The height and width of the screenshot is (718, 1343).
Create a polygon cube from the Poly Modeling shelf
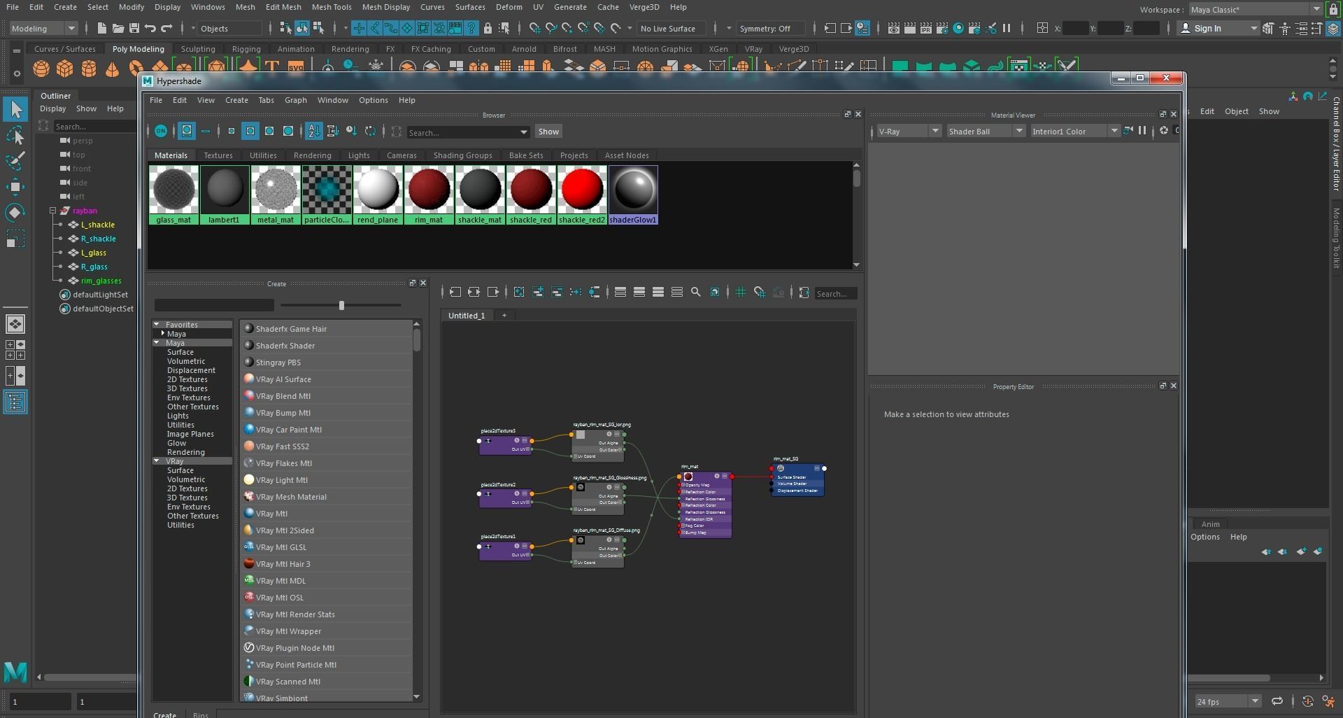[65, 68]
